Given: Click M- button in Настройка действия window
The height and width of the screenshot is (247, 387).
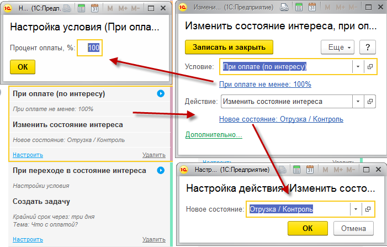Looking at the screenshot, I should click(x=351, y=170).
